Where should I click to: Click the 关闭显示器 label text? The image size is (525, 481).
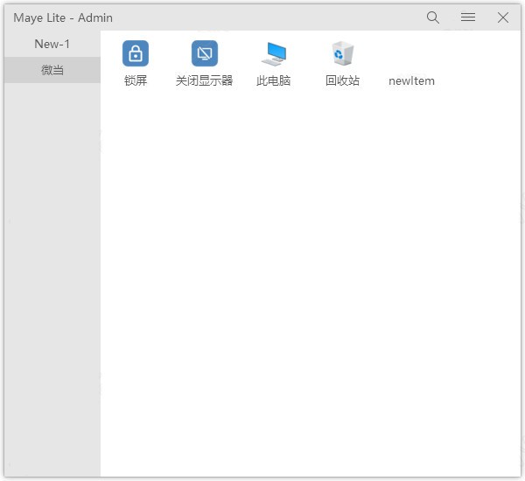[204, 80]
